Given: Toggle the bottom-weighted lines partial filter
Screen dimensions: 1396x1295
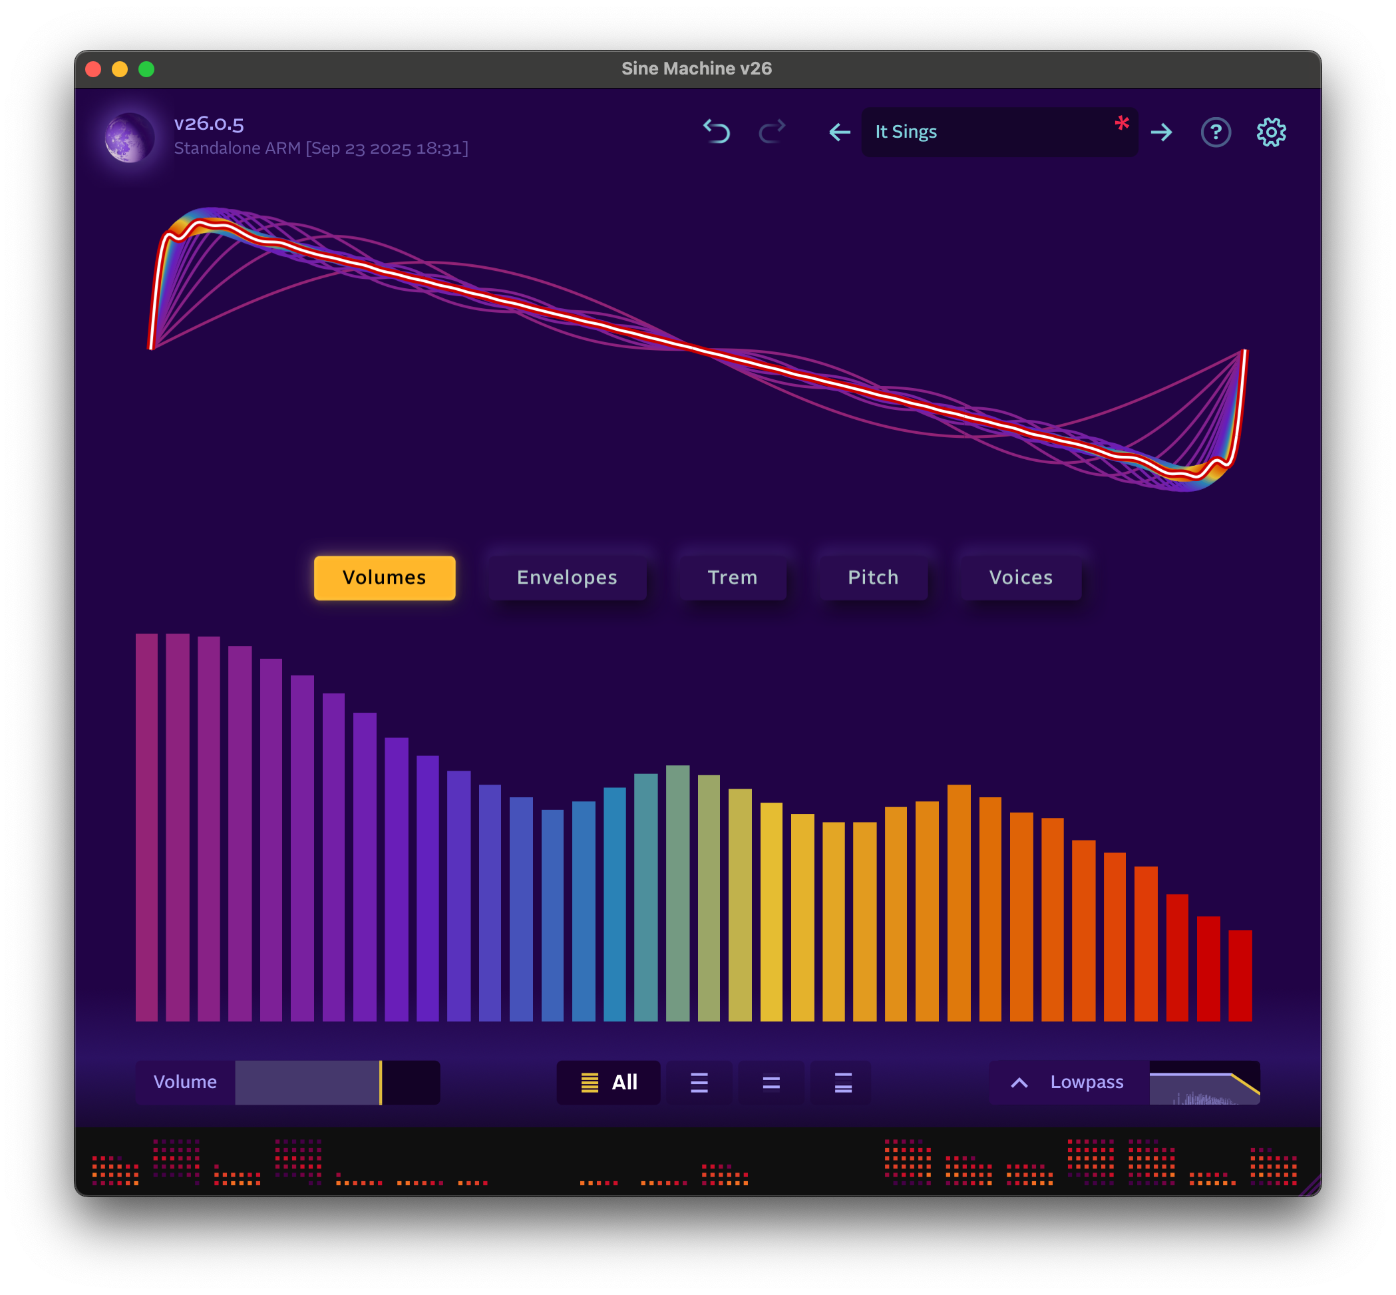Looking at the screenshot, I should [x=842, y=1082].
